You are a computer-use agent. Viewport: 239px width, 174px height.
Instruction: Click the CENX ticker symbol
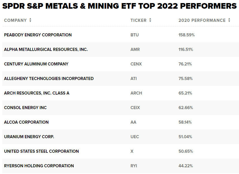click(x=136, y=64)
